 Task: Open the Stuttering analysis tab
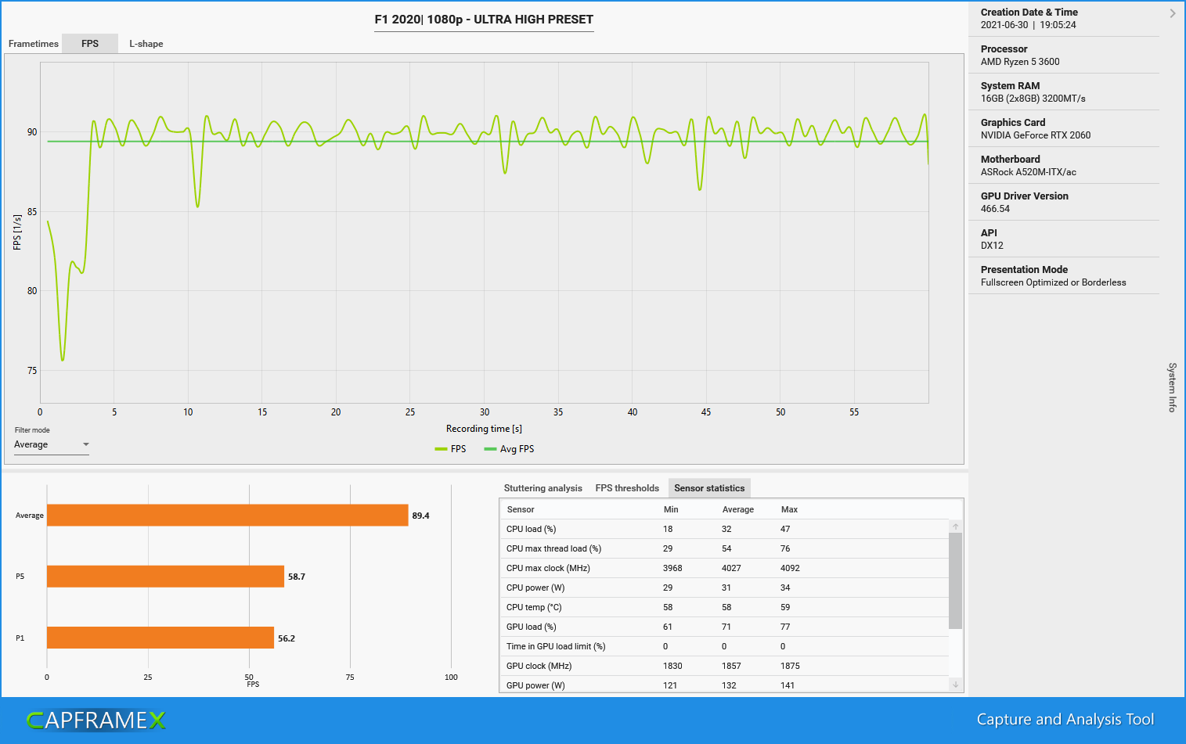pos(543,488)
